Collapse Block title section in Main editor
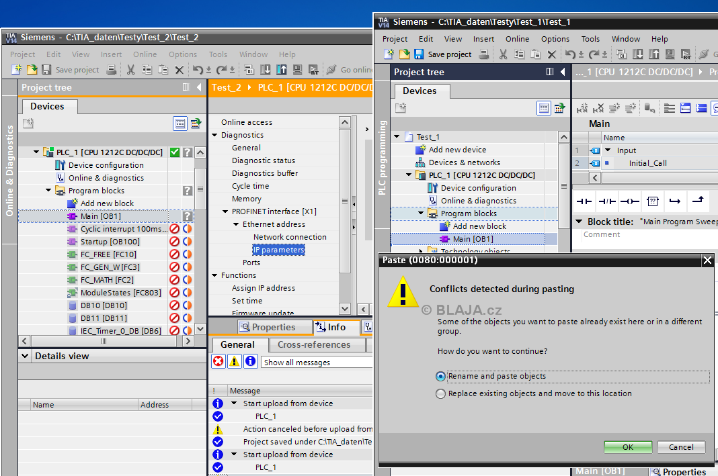Screen dimensions: 718x476 (579, 222)
